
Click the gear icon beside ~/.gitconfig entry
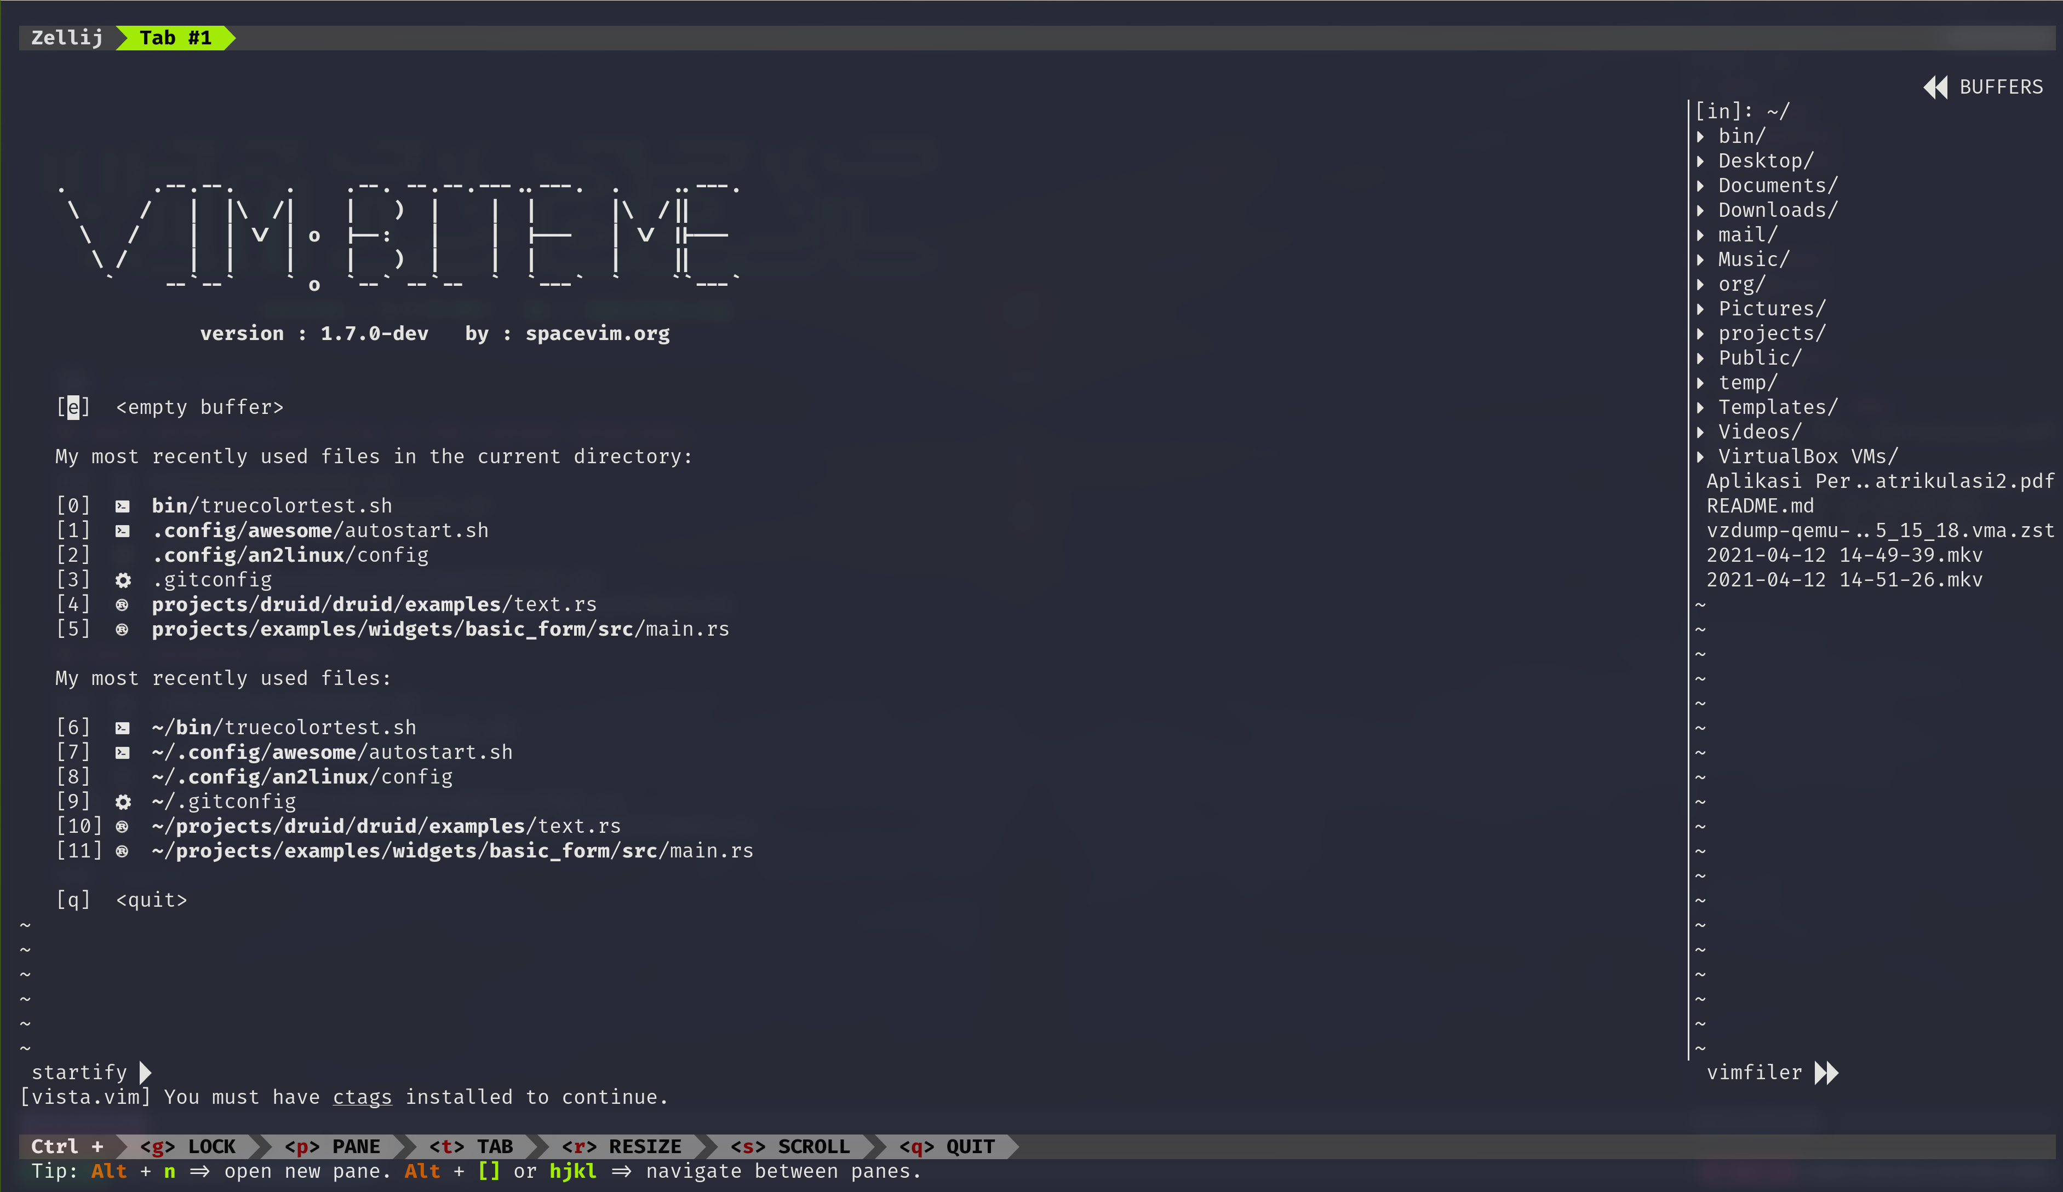tap(123, 802)
